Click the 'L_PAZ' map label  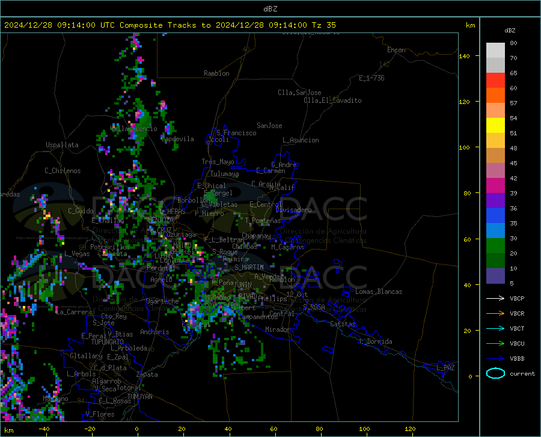click(445, 368)
